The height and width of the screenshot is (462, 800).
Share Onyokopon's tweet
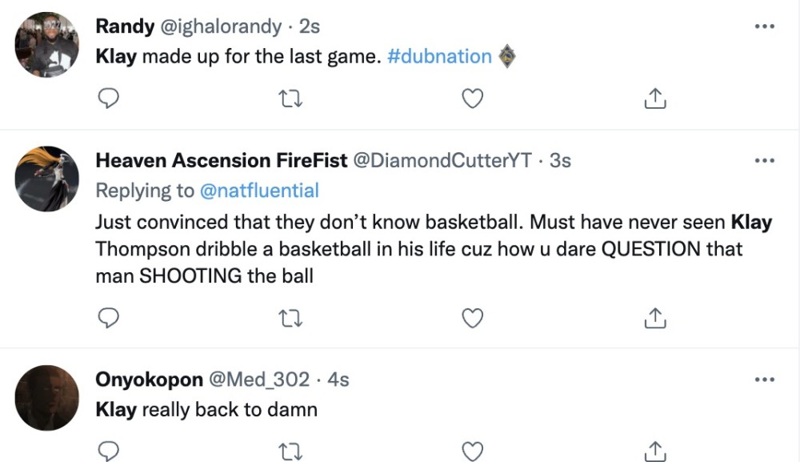coord(654,450)
